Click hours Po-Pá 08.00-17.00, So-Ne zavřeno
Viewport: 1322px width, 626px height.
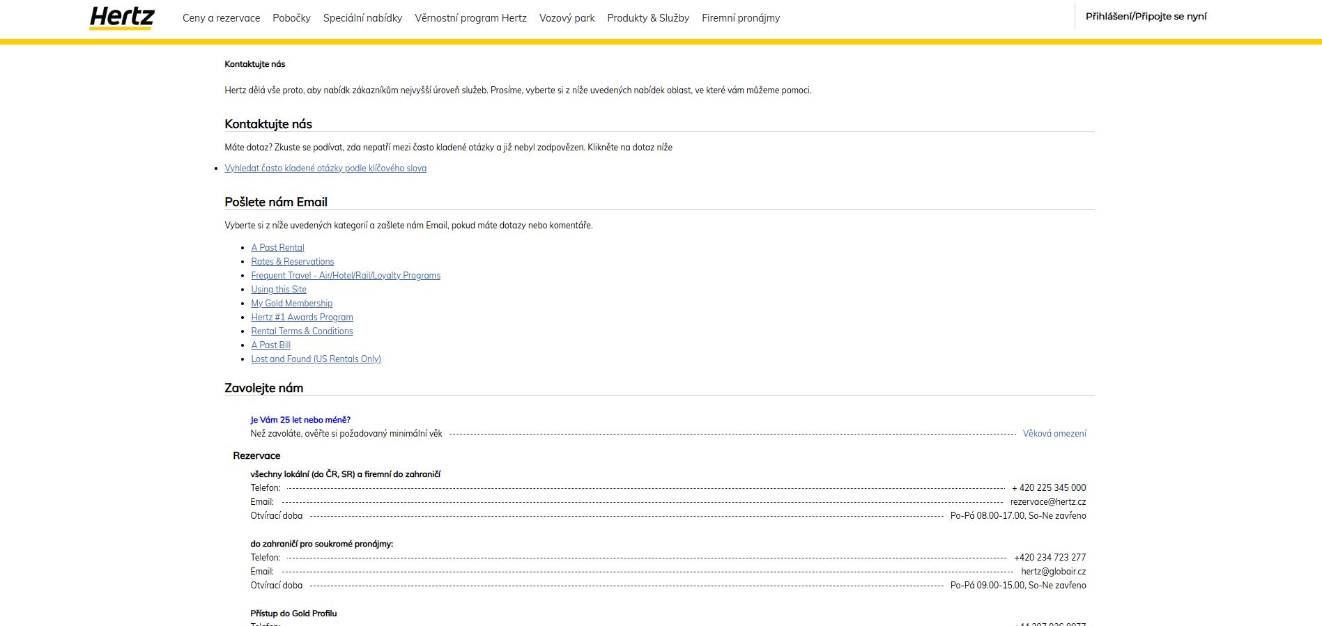(x=1018, y=515)
